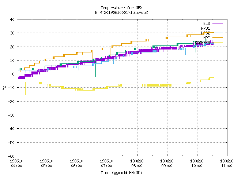Select the NPI legend label
This screenshot has width=234, height=176.
click(x=207, y=38)
